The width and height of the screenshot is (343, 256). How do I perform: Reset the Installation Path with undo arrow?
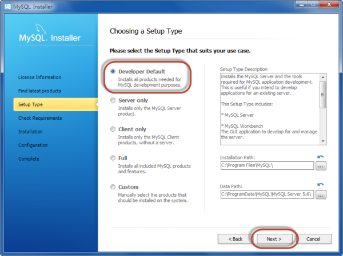[x=321, y=157]
